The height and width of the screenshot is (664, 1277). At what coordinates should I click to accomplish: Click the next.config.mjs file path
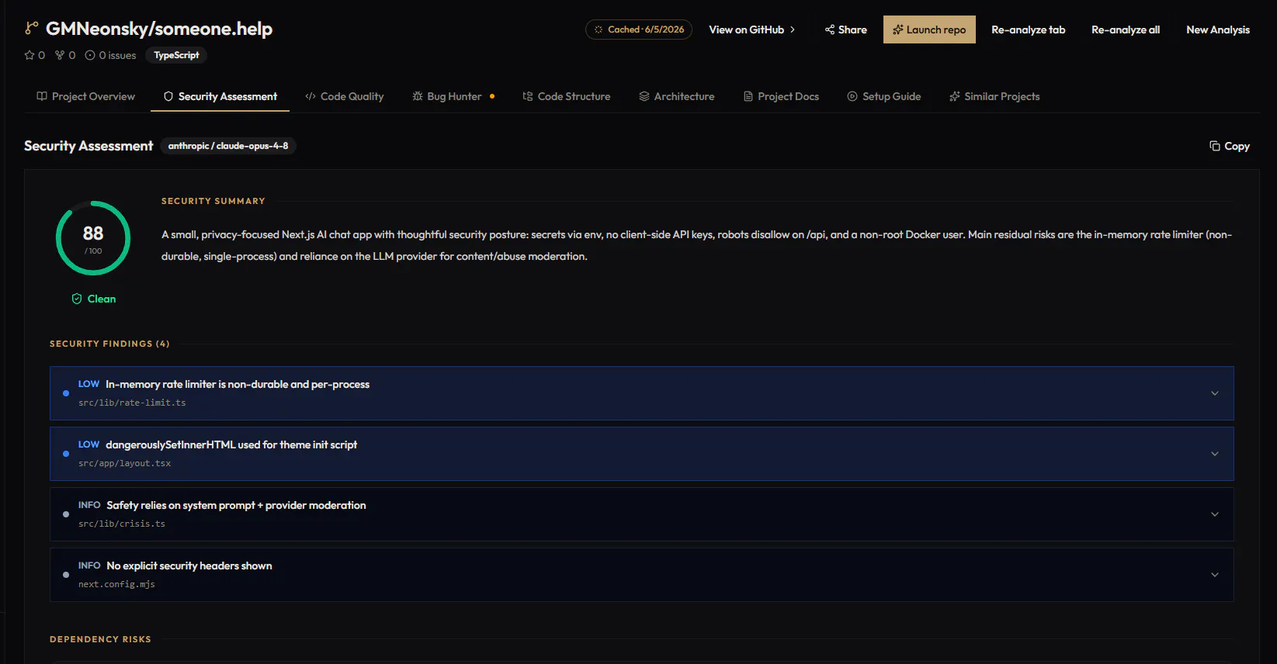(x=116, y=584)
